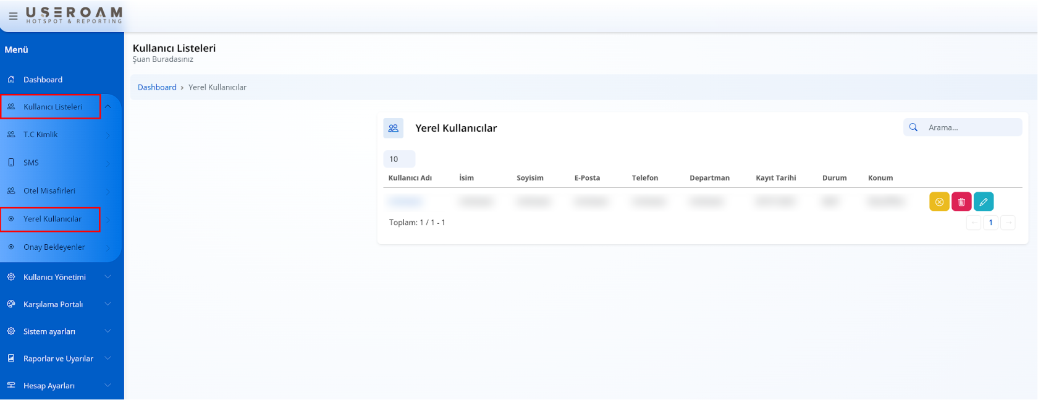
Task: Click the Dashboard home icon in sidebar
Action: [x=11, y=80]
